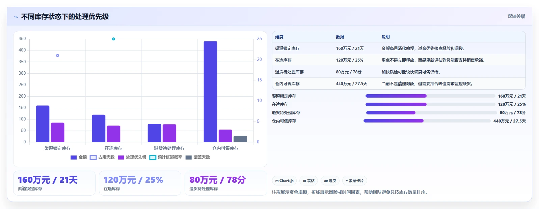Click the blue 金额 bar for 退货待处理库存
This screenshot has width=539, height=209.
pyautogui.click(x=155, y=133)
